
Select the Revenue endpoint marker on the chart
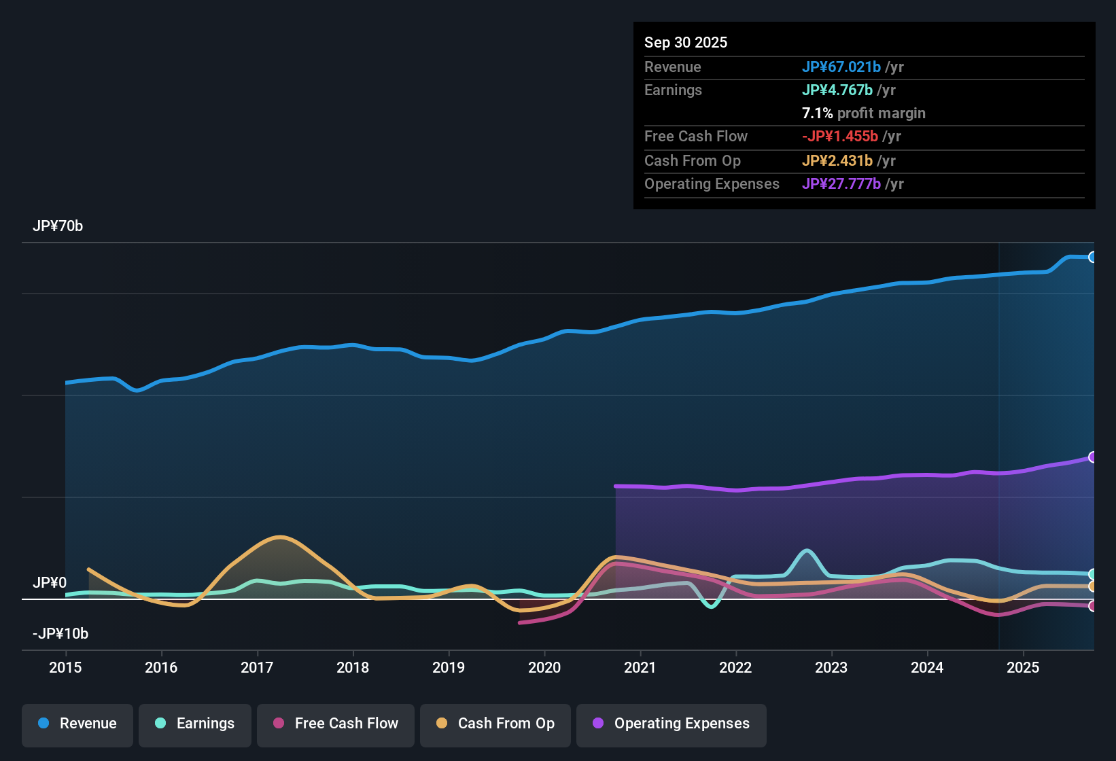pos(1092,257)
